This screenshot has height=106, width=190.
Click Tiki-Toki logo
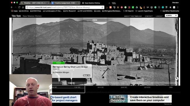click(16, 16)
